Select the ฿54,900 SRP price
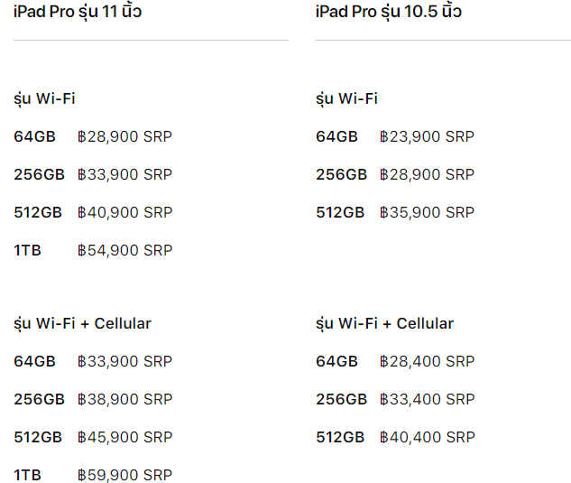Screen dimensions: 571x483 124,250
